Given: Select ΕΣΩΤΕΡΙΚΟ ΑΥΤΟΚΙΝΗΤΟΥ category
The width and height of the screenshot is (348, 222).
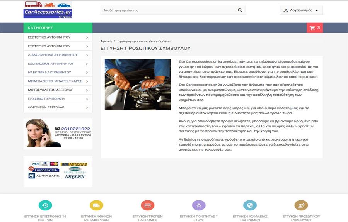Looking at the screenshot, I should click(x=49, y=37).
